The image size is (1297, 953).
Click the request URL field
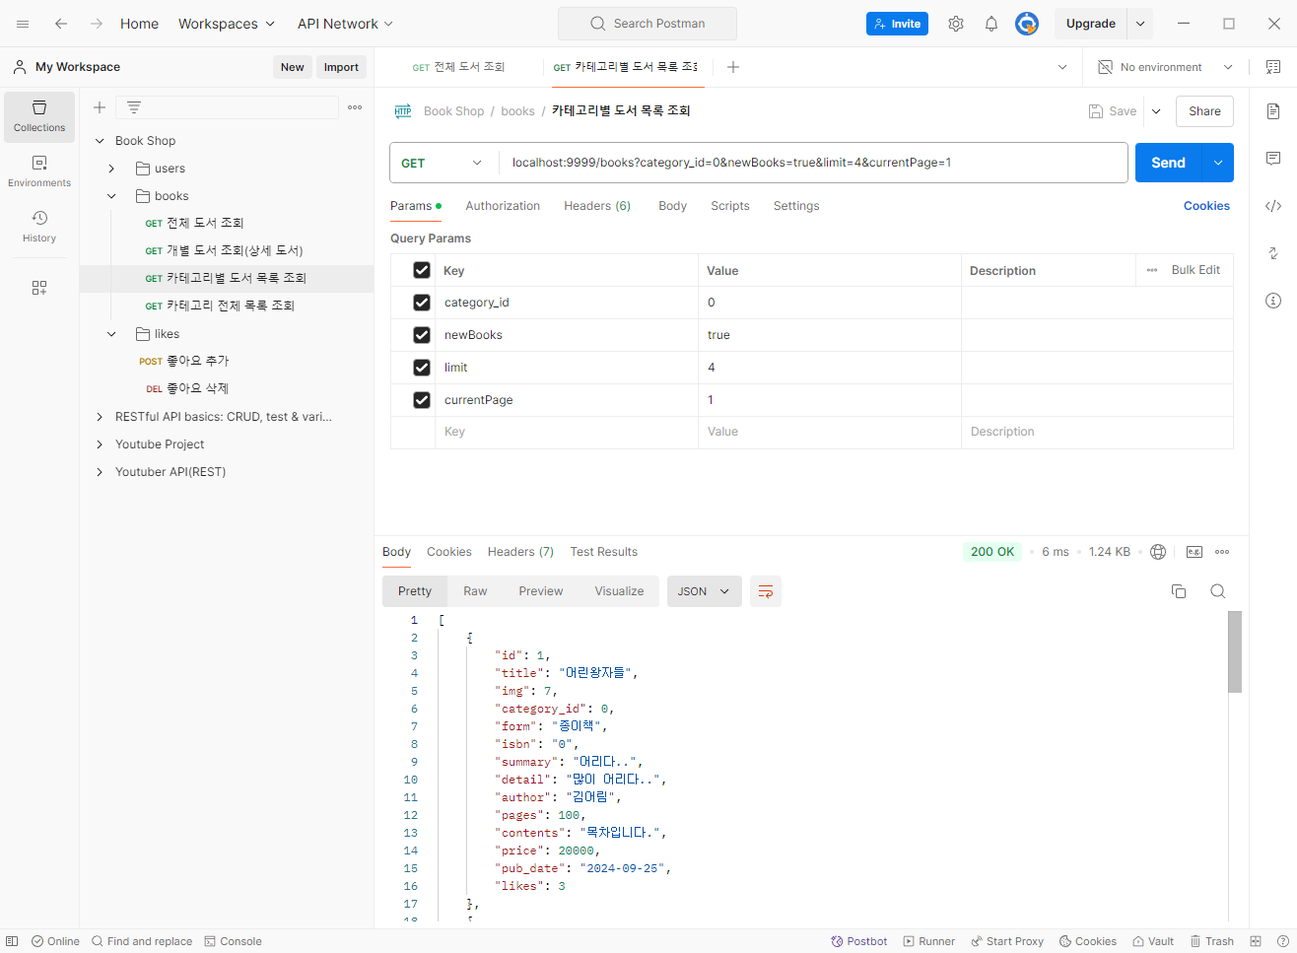(x=814, y=163)
